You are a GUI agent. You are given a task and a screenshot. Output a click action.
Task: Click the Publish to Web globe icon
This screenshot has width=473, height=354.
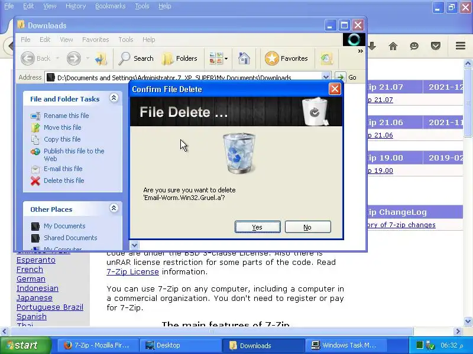coord(35,152)
